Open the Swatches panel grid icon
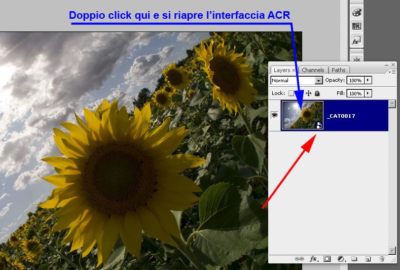400x270 pixels. coord(356,26)
